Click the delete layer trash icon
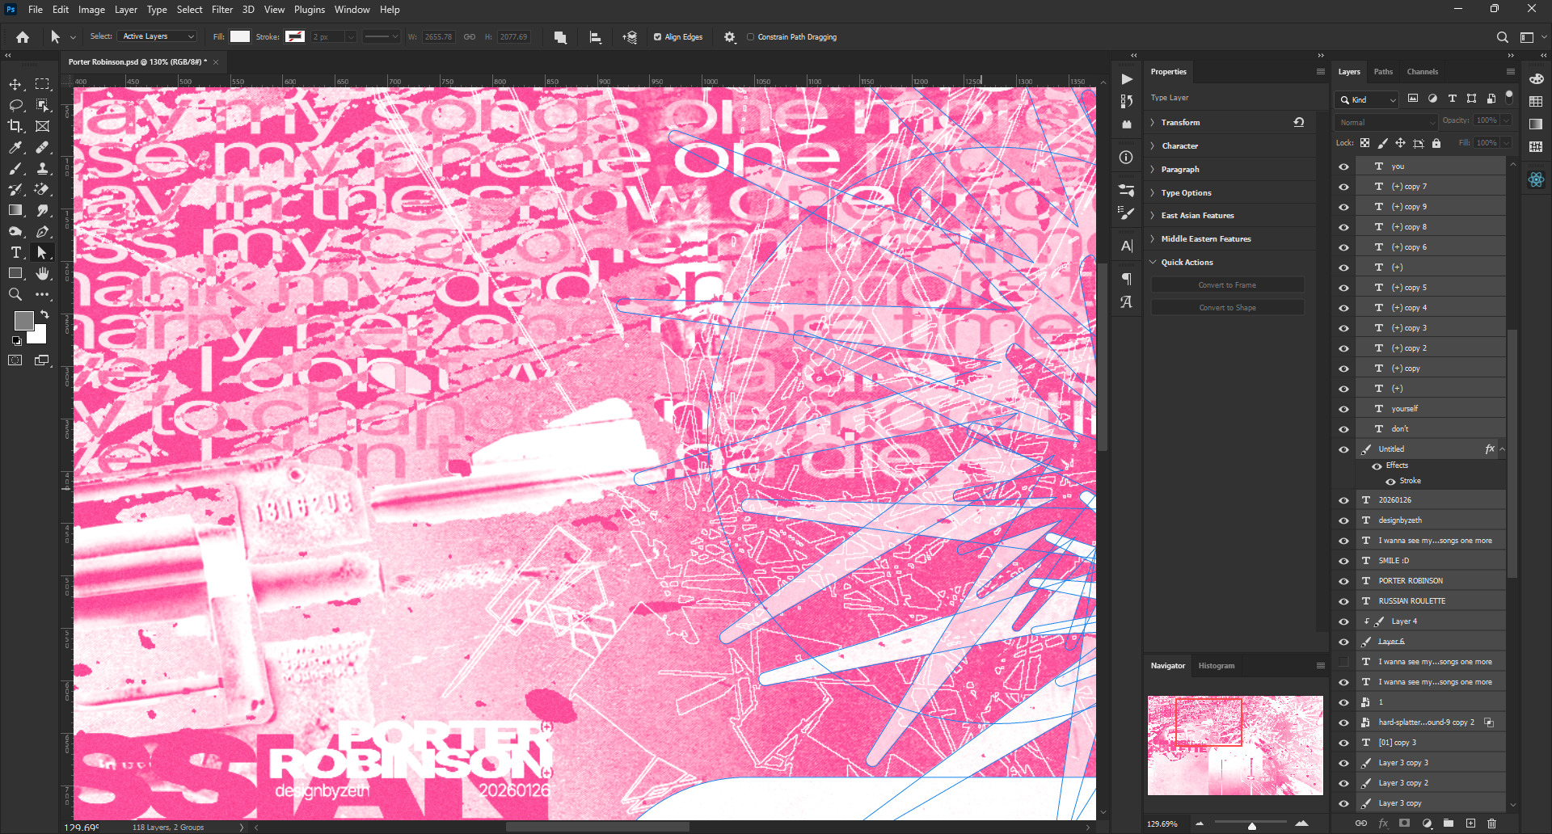 1492,823
